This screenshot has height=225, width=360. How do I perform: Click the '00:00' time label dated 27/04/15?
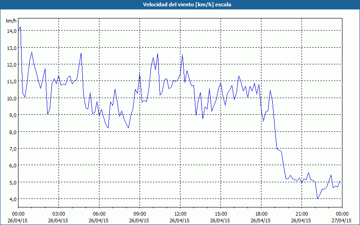342,214
